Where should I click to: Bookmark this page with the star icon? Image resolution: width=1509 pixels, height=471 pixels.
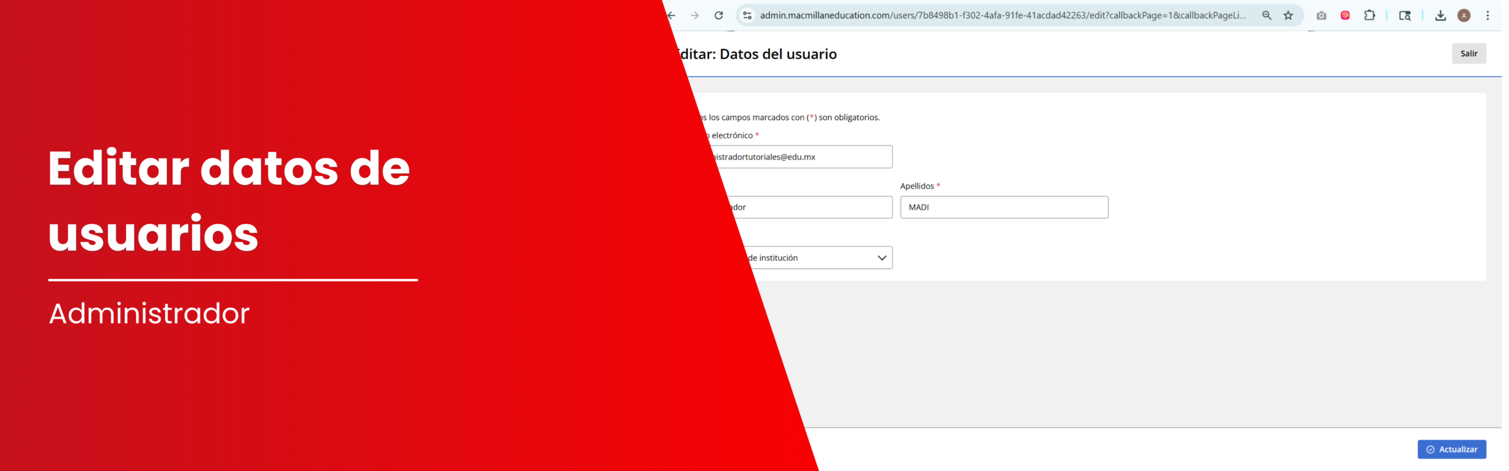pos(1289,16)
